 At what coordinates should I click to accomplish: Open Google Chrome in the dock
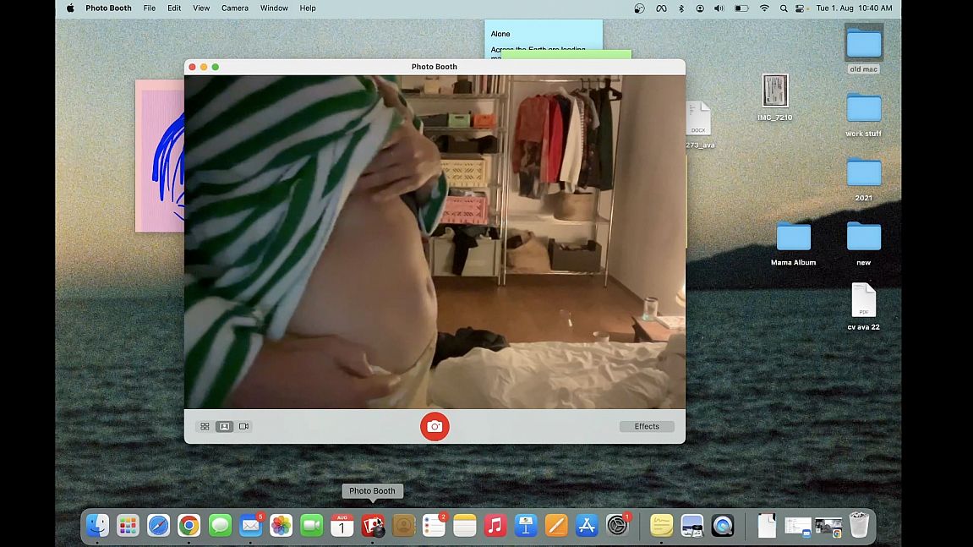(189, 526)
